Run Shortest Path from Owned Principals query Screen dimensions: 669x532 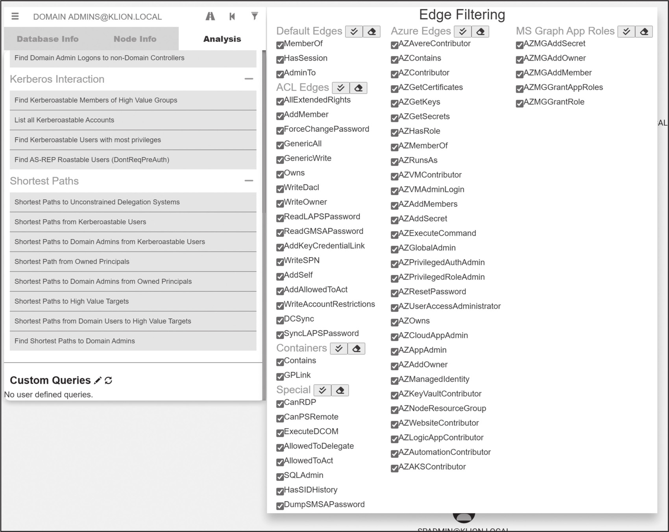[133, 261]
